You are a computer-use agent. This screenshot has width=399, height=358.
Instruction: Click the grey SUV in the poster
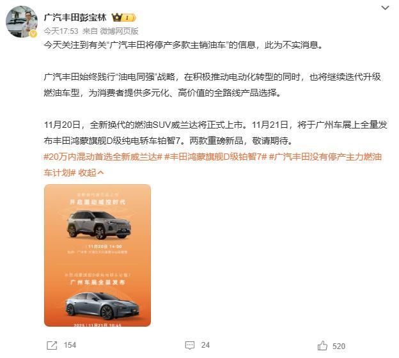point(99,225)
